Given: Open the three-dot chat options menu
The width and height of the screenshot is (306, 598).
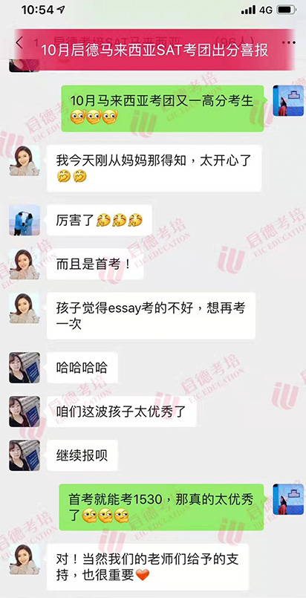Looking at the screenshot, I should [288, 42].
